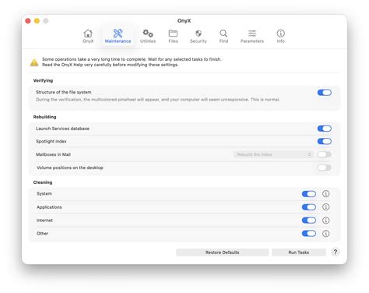Open the Security shield tab
The width and height of the screenshot is (369, 293).
click(x=199, y=36)
